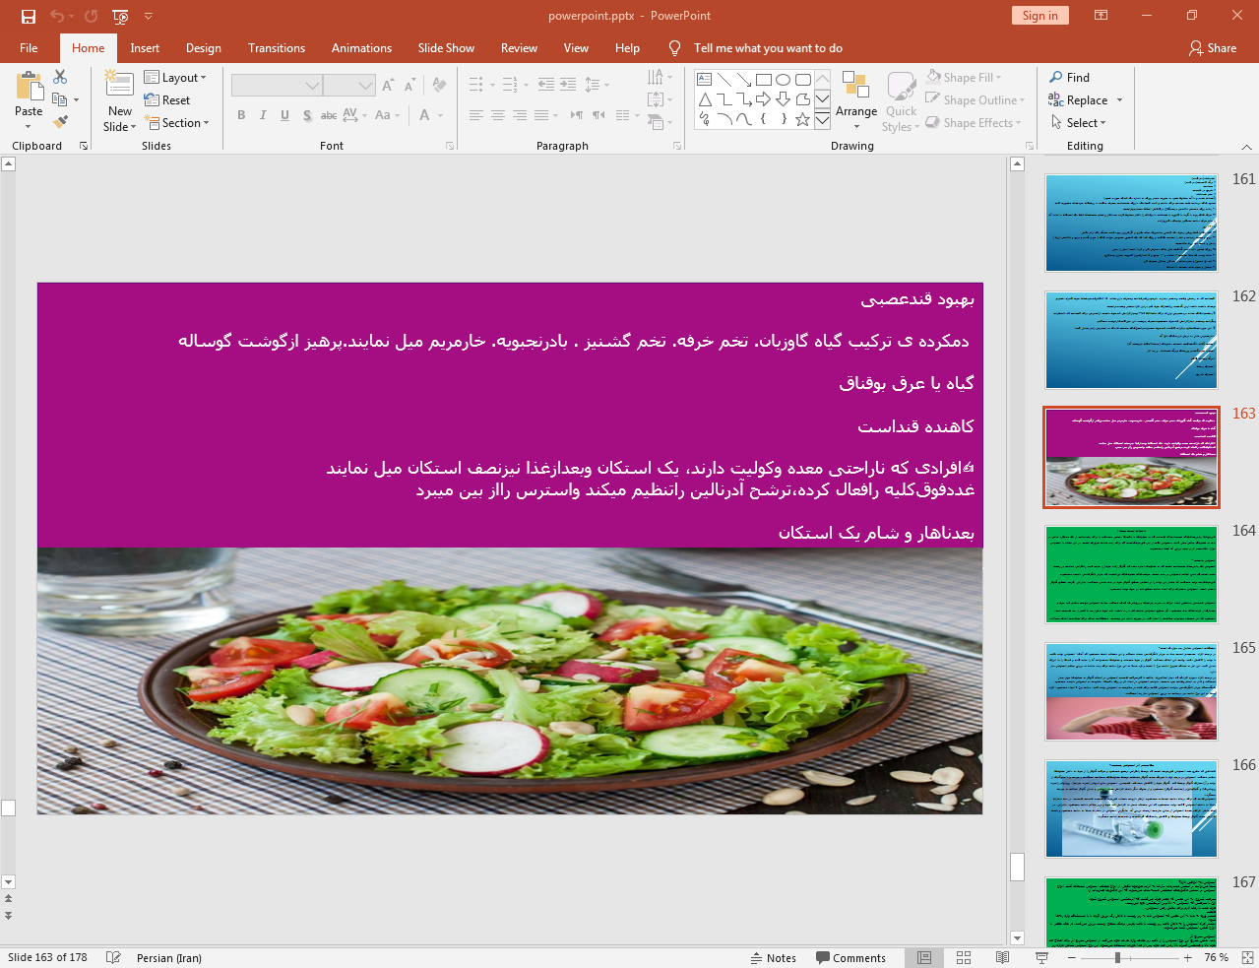
Task: Adjust the zoom slider handle
Action: click(x=1117, y=957)
